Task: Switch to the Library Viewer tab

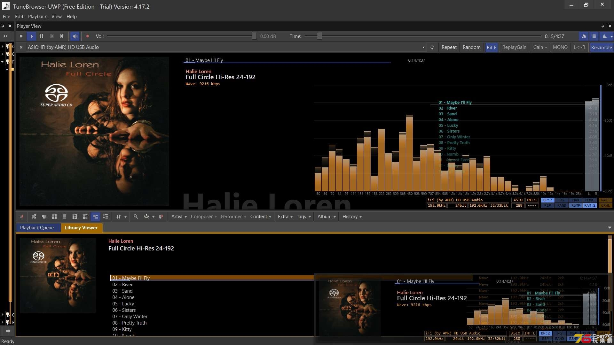Action: (x=81, y=228)
